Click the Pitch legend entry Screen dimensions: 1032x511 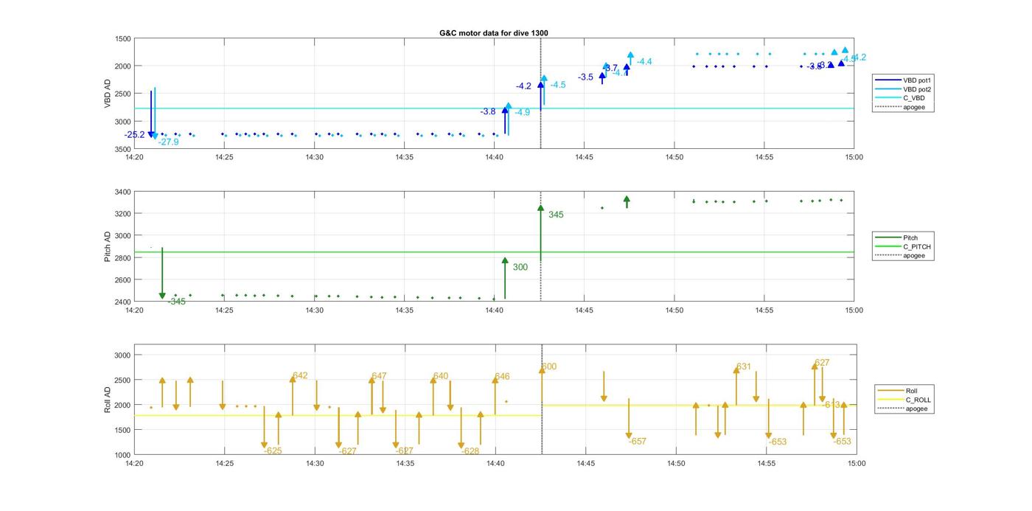coord(912,237)
